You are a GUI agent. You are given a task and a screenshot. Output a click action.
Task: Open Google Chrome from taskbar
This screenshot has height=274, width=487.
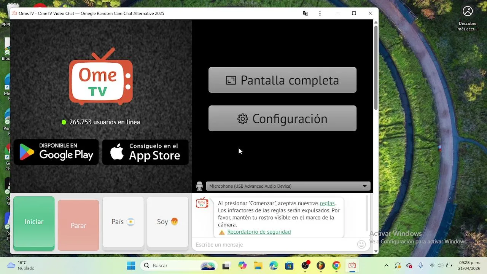336,266
